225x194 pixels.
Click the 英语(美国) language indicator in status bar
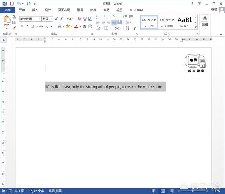56,191
